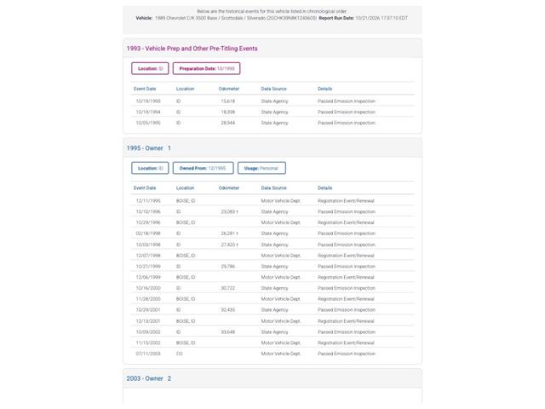Click the event date 10/21/1999
The image size is (545, 409).
tap(148, 267)
